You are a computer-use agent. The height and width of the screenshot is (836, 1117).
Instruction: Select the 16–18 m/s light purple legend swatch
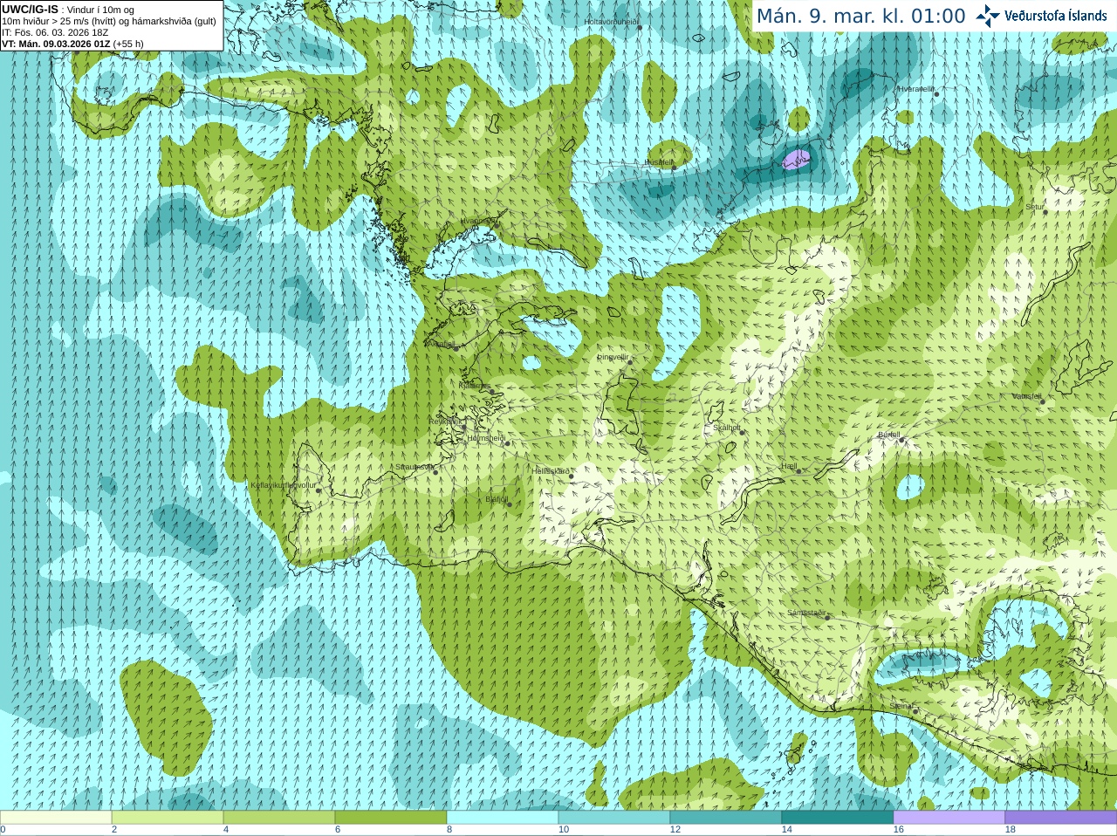[949, 818]
